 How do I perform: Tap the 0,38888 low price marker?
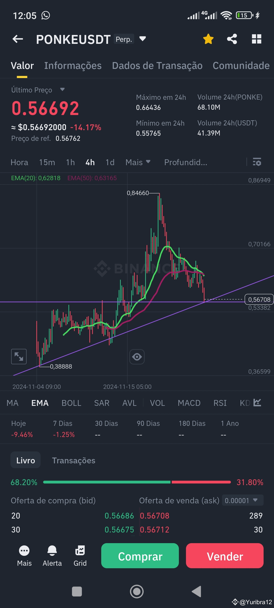61,367
